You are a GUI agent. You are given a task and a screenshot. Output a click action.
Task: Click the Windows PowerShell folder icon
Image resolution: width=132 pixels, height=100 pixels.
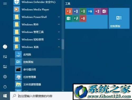point(17,17)
